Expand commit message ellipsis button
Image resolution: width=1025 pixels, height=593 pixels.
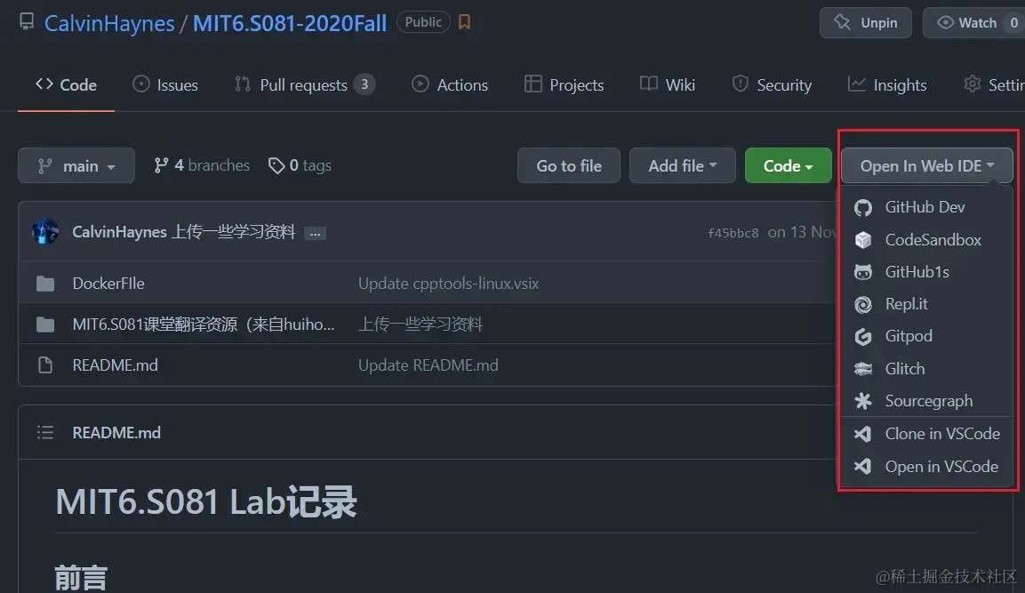(x=315, y=234)
